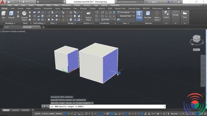The width and height of the screenshot is (207, 116).
Task: Click the viewport label Custom View control
Action: 9,32
